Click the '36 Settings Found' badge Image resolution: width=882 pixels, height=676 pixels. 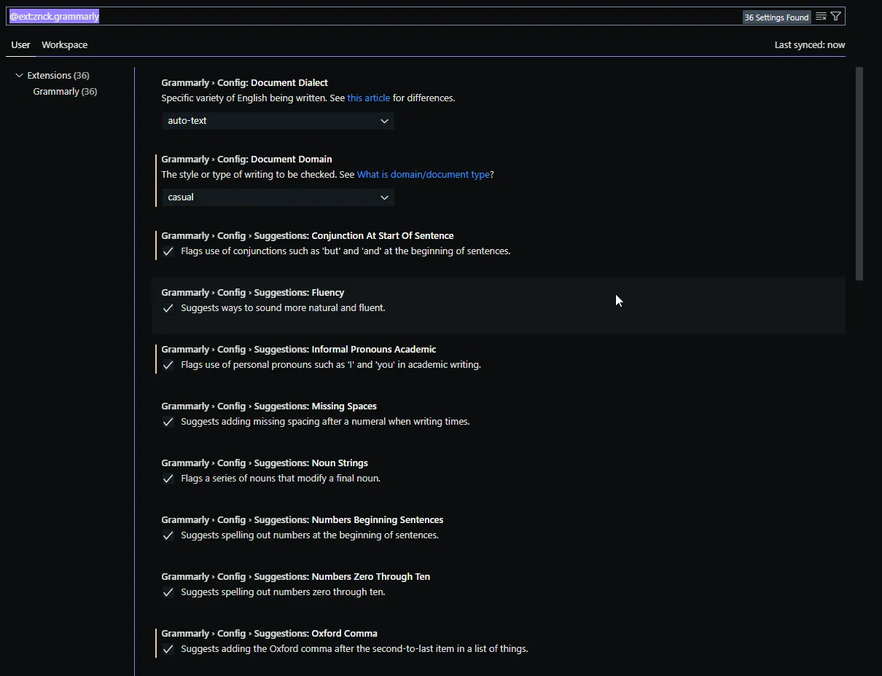click(x=776, y=17)
